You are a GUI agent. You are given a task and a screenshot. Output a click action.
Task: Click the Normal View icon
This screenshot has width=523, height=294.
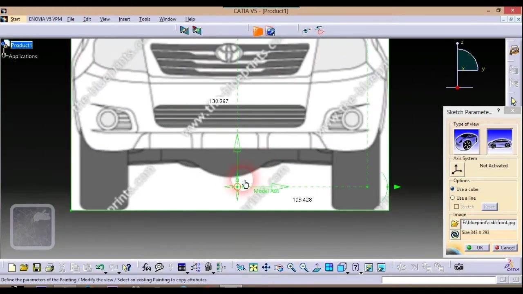coord(317,267)
